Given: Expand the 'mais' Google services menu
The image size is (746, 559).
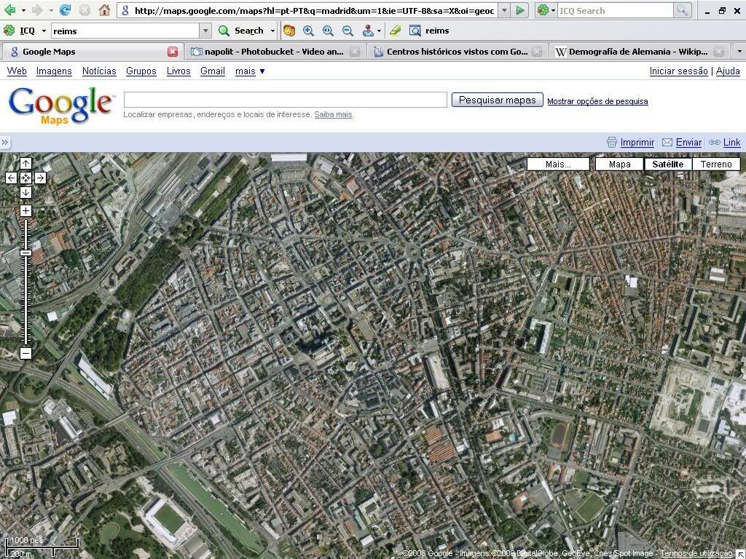Looking at the screenshot, I should (250, 71).
